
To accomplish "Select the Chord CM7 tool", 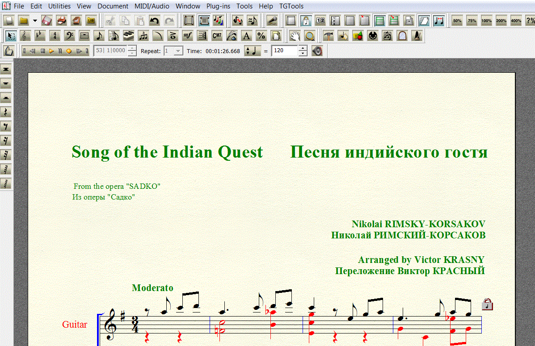I will pos(217,36).
